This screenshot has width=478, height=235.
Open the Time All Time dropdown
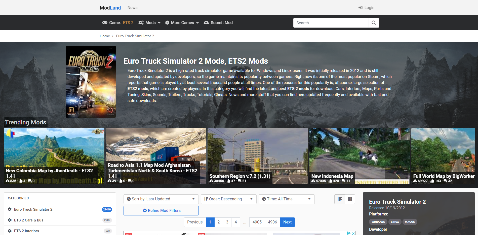pos(287,199)
